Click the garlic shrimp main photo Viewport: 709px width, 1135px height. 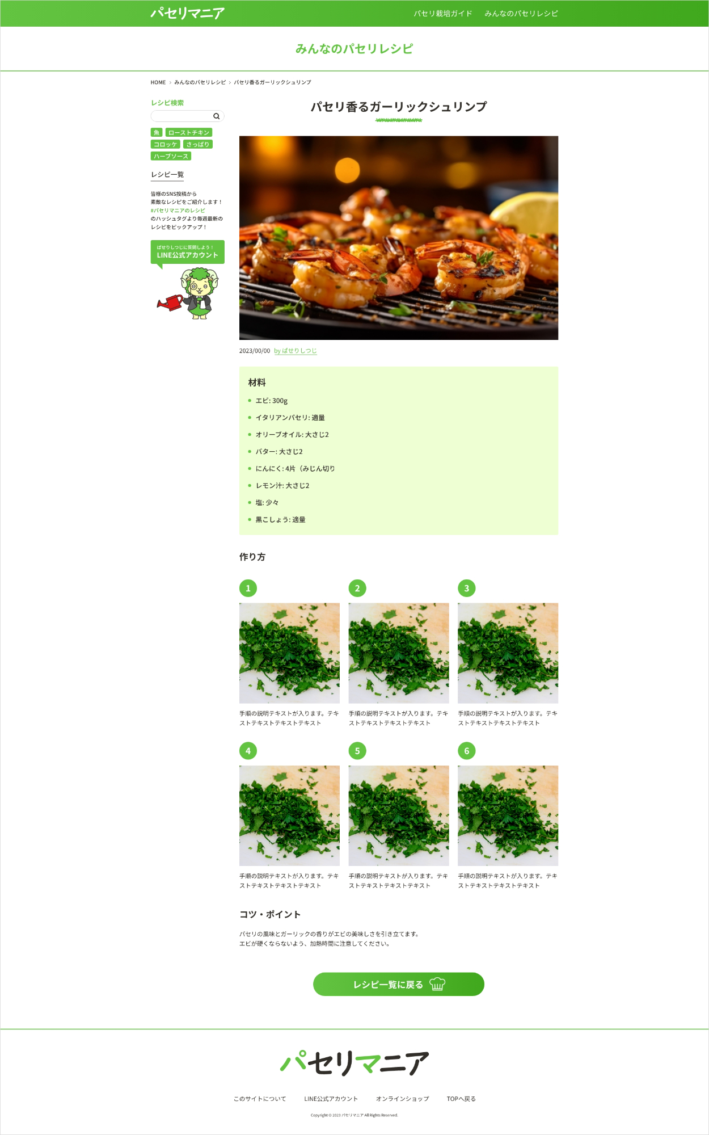[x=399, y=238]
